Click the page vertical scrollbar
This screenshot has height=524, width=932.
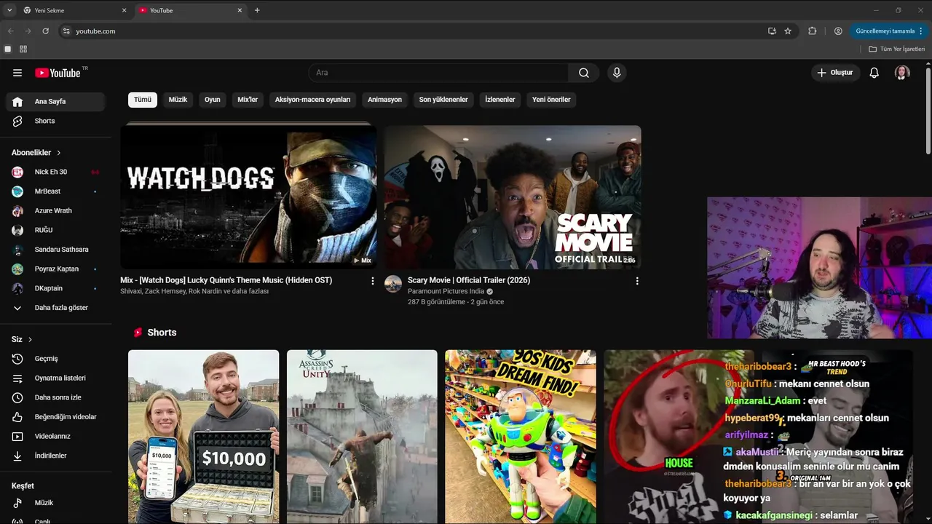pos(928,109)
